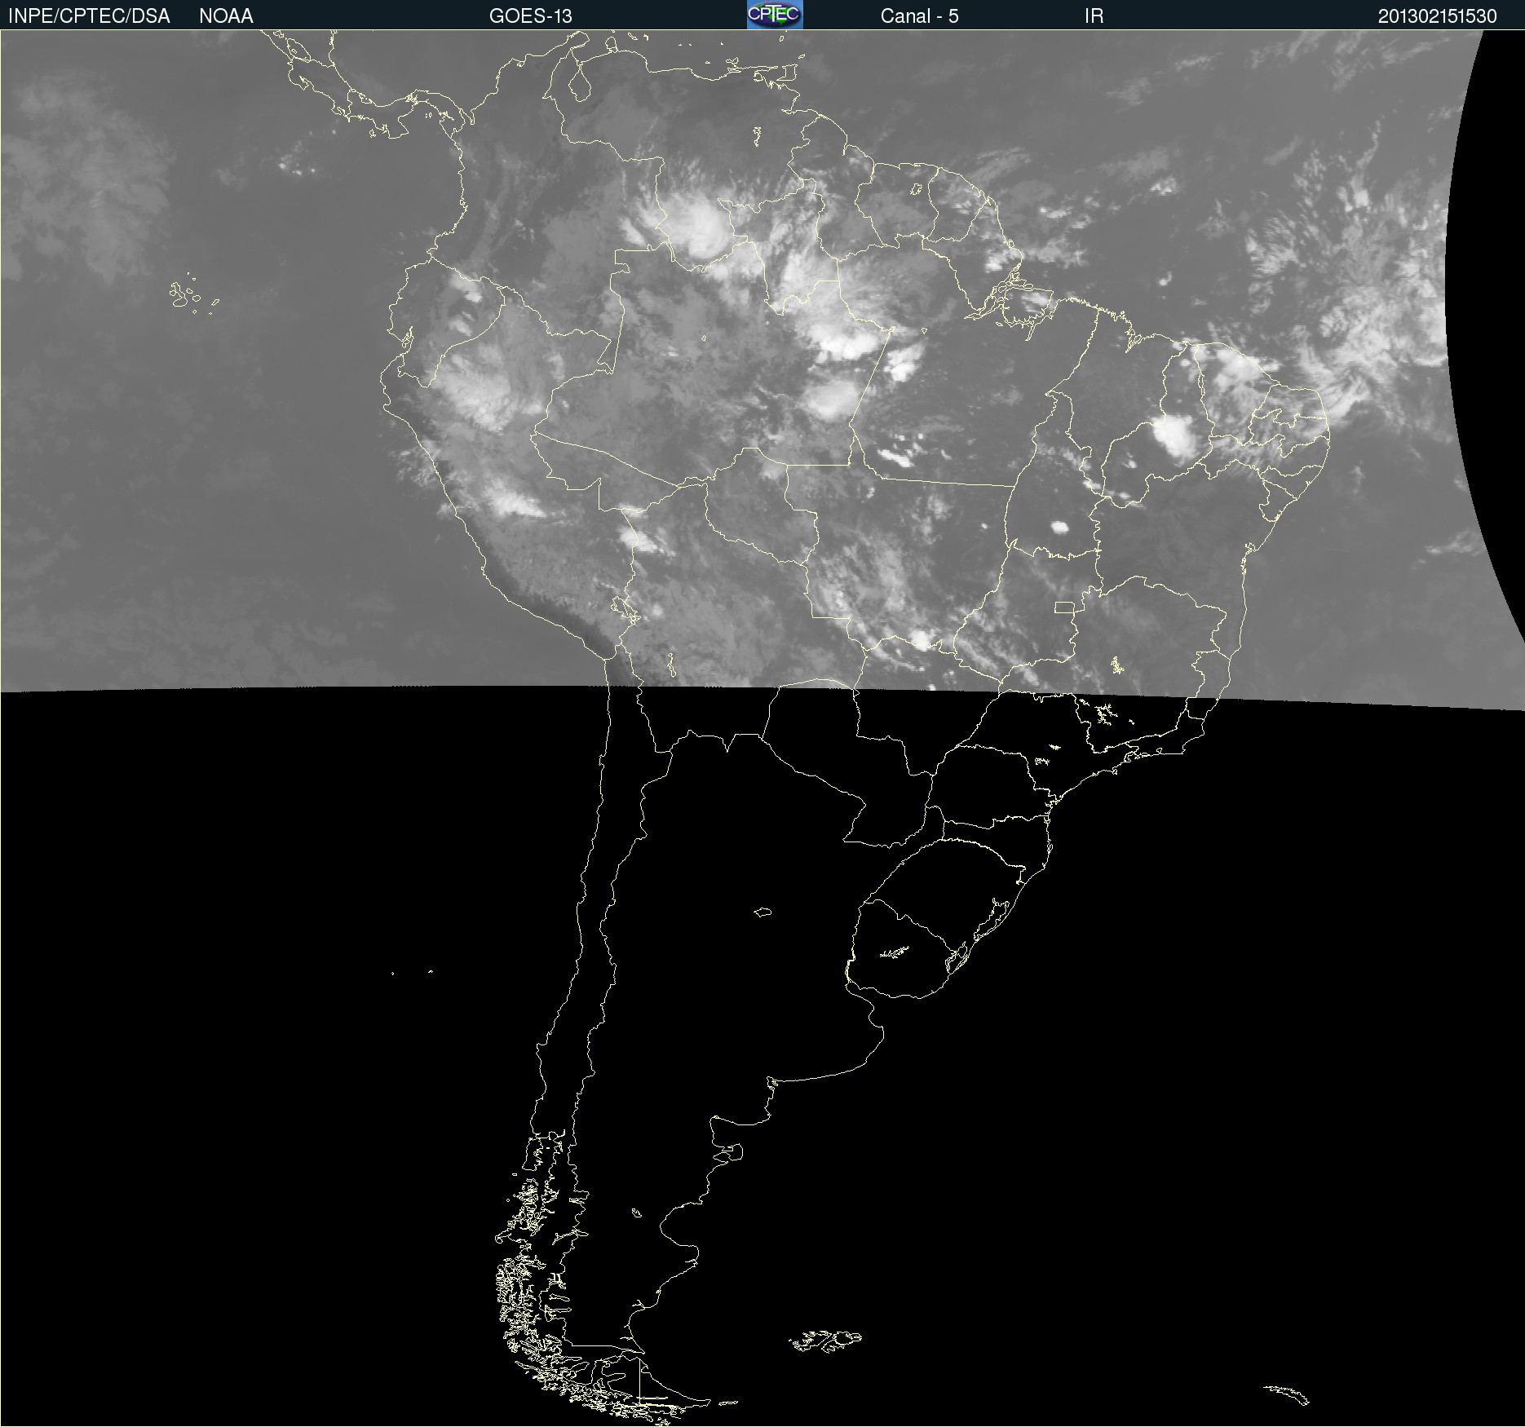This screenshot has height=1427, width=1525.
Task: Click the IR label in the header
Action: coord(1094,16)
